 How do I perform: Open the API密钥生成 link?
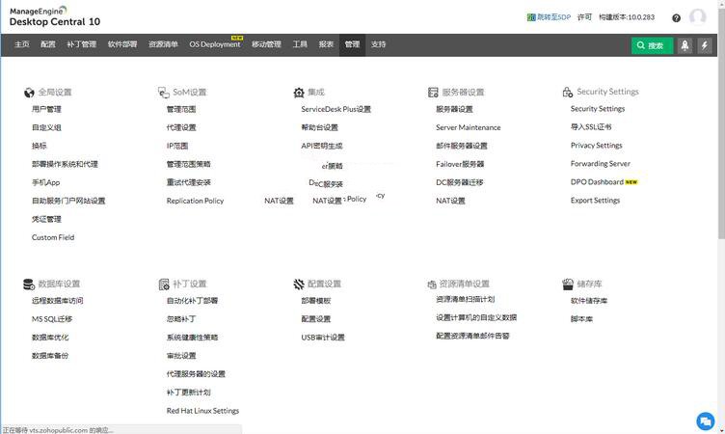click(322, 146)
